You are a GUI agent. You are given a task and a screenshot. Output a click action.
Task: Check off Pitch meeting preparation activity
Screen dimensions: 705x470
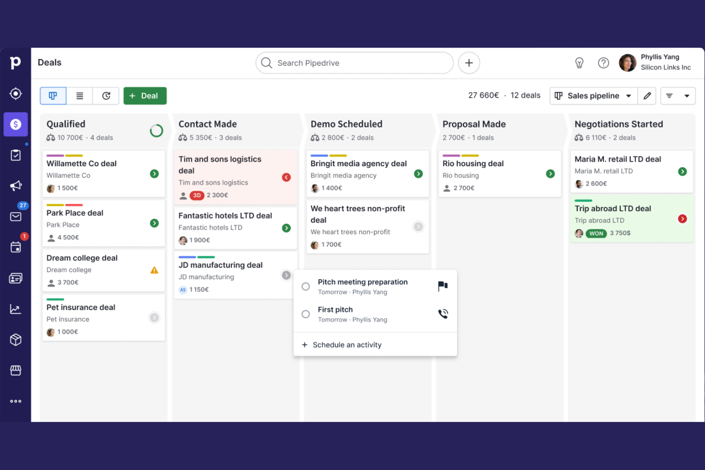click(305, 286)
